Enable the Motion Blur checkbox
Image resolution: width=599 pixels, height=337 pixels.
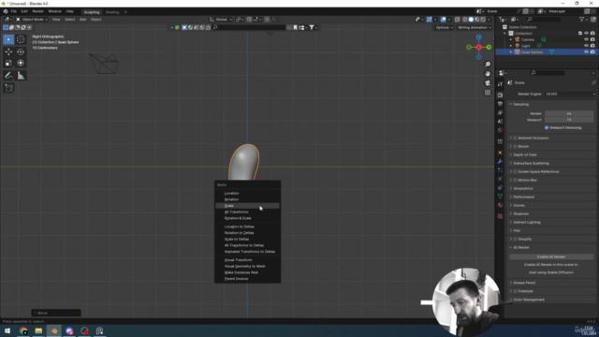[x=515, y=180]
